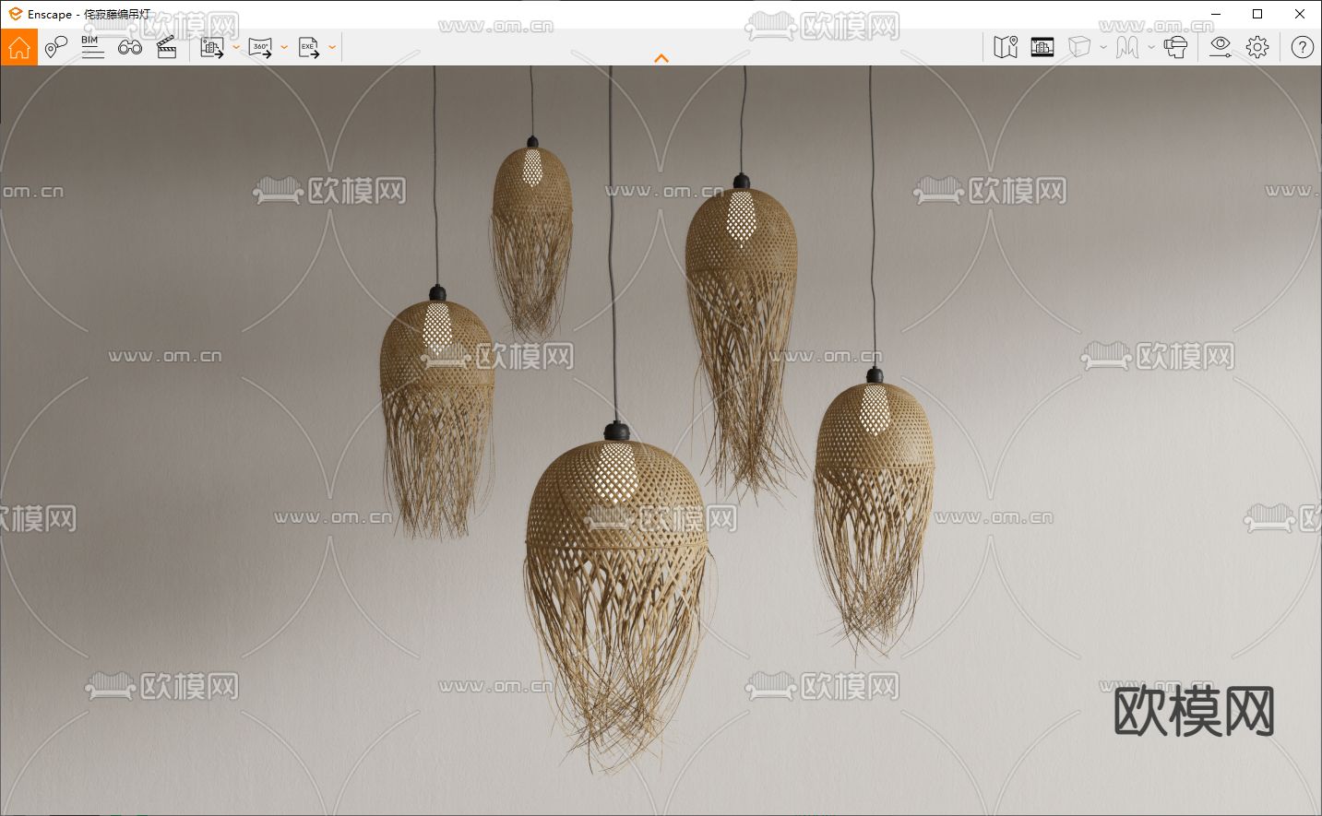The width and height of the screenshot is (1322, 816).
Task: Expand the screenshot export dropdown arrow
Action: tap(236, 47)
